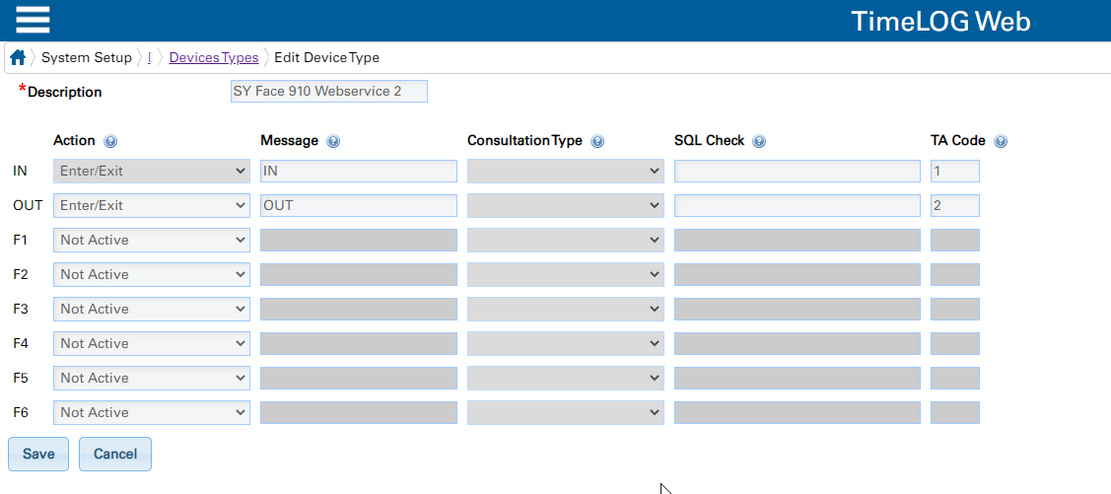Expand the F6 Action dropdown
The height and width of the screenshot is (494, 1111).
[152, 412]
